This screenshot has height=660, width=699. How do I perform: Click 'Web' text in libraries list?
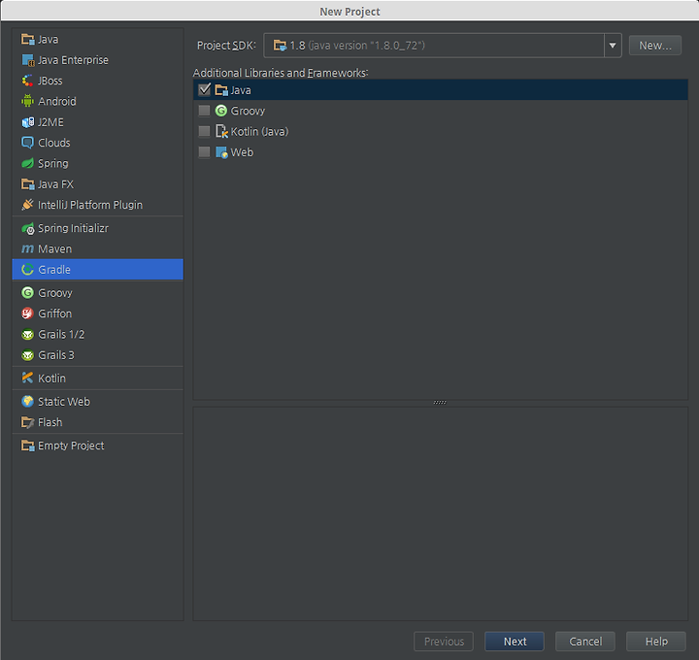click(x=242, y=152)
